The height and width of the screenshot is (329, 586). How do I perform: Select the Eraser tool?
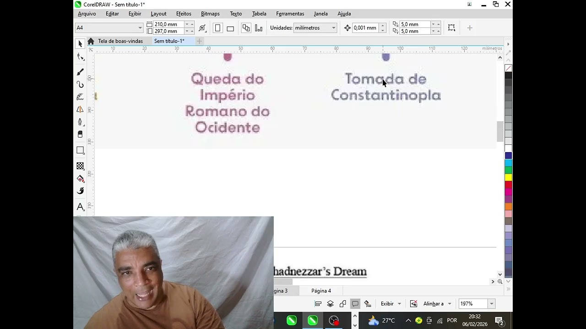[x=81, y=134]
